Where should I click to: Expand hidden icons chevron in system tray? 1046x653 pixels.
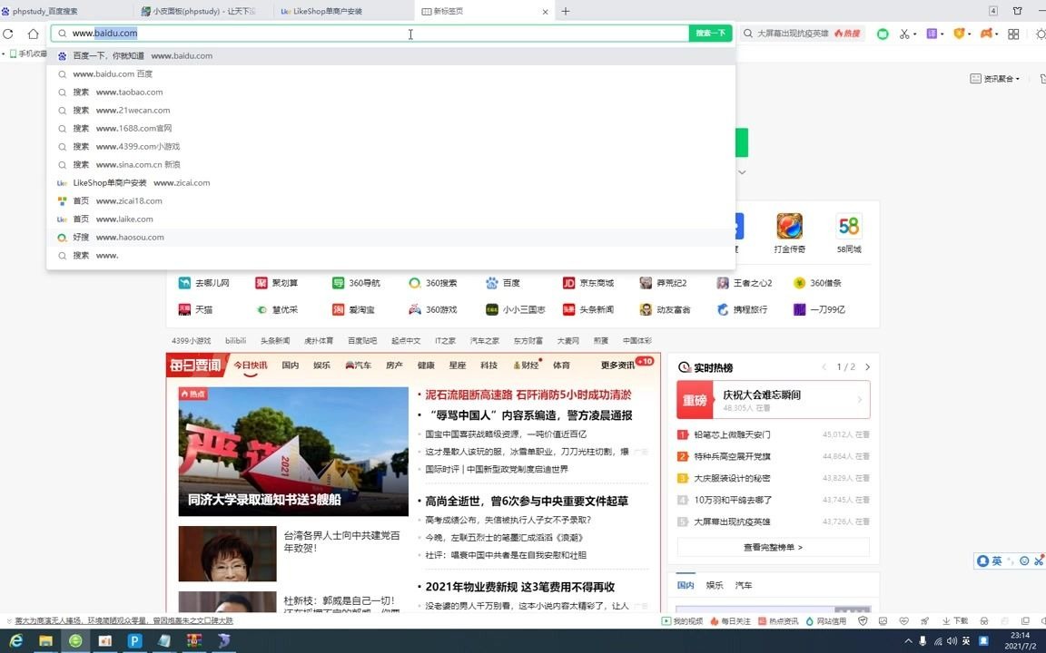[908, 640]
